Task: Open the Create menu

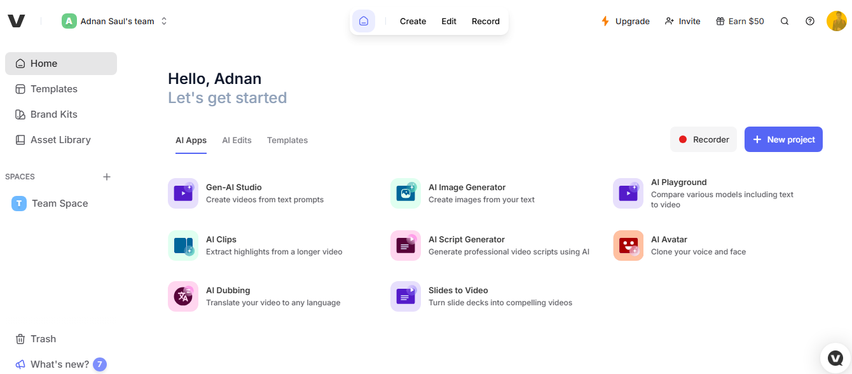Action: 413,21
